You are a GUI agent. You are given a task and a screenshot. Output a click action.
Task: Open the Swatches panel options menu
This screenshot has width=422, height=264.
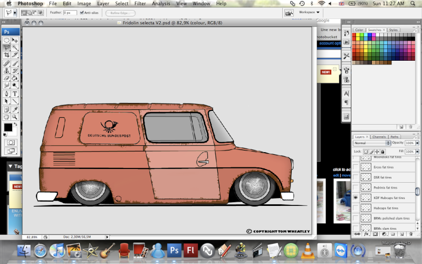[x=417, y=31]
